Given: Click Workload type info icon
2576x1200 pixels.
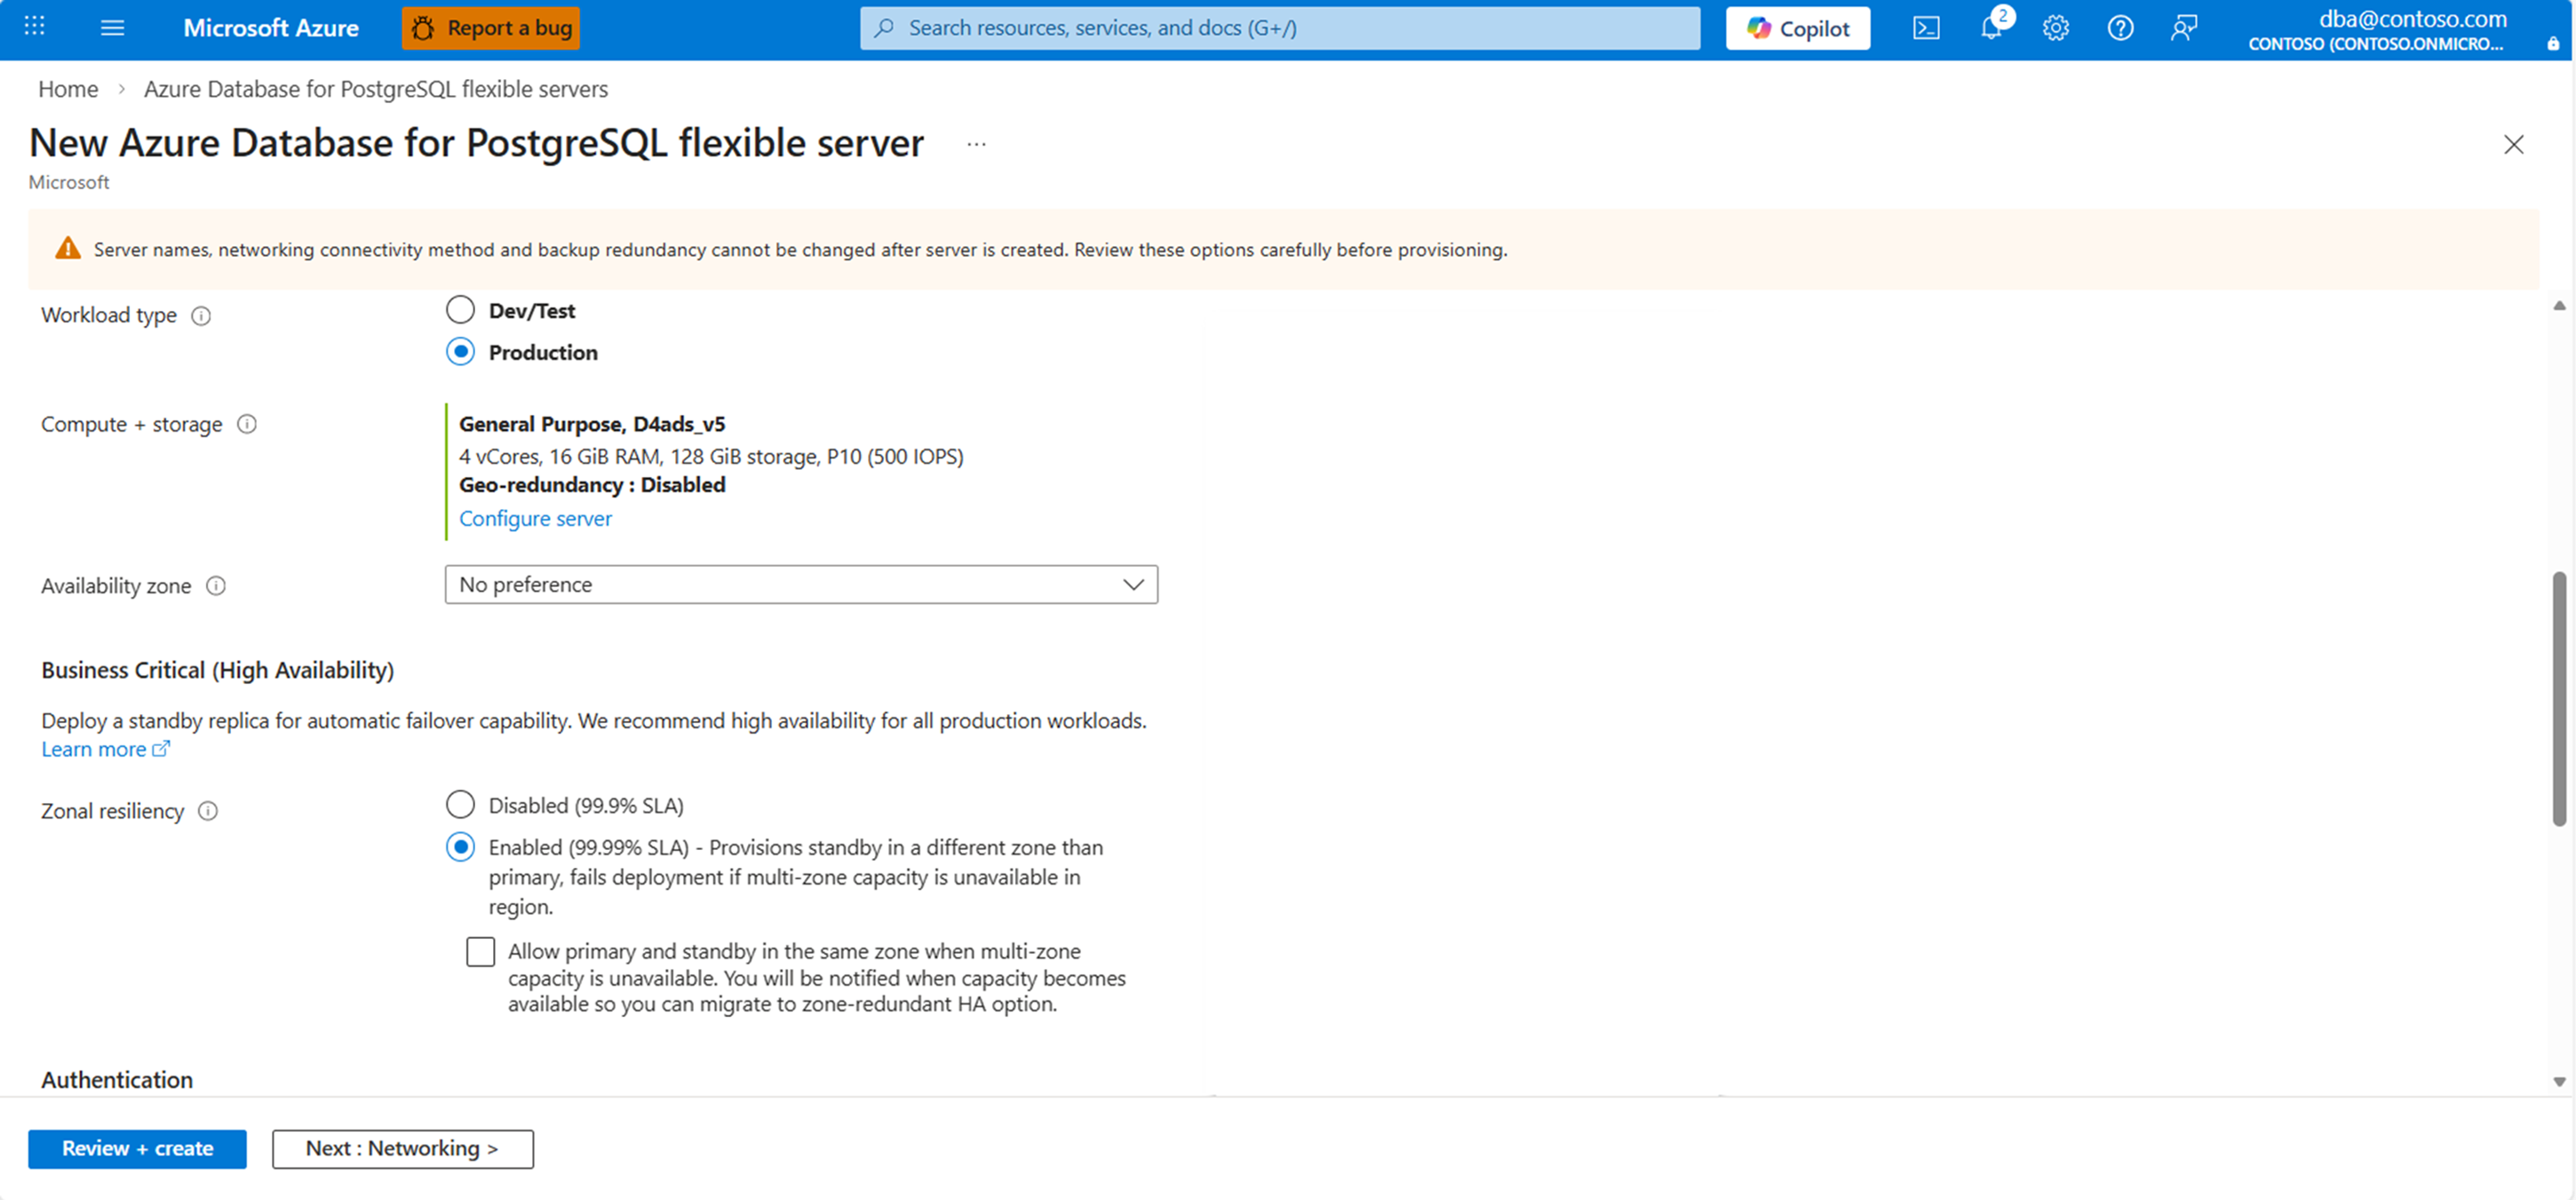Looking at the screenshot, I should click(x=201, y=316).
